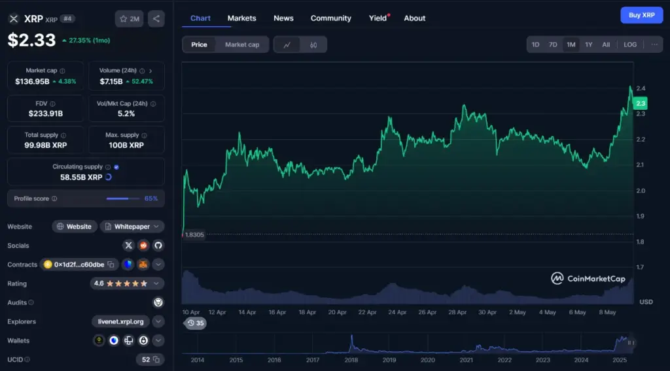
Task: Click Max. supply info icon
Action: click(144, 135)
